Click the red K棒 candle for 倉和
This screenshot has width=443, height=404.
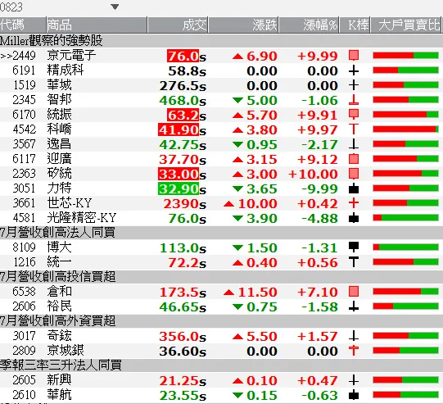[354, 292]
